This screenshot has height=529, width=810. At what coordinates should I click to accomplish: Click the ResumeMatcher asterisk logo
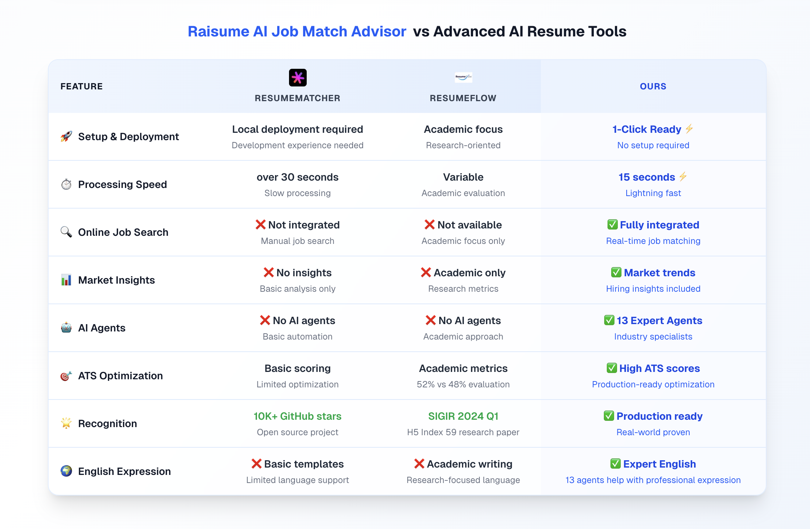[x=297, y=78]
